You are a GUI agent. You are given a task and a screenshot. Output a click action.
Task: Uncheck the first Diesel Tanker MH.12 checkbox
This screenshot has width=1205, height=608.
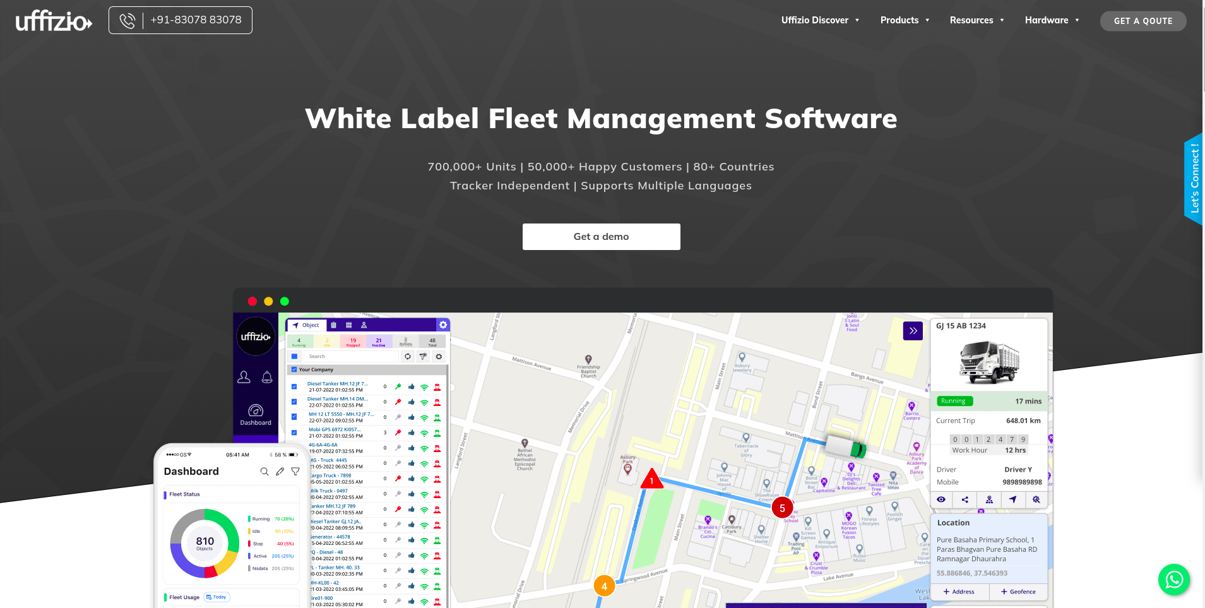294,386
